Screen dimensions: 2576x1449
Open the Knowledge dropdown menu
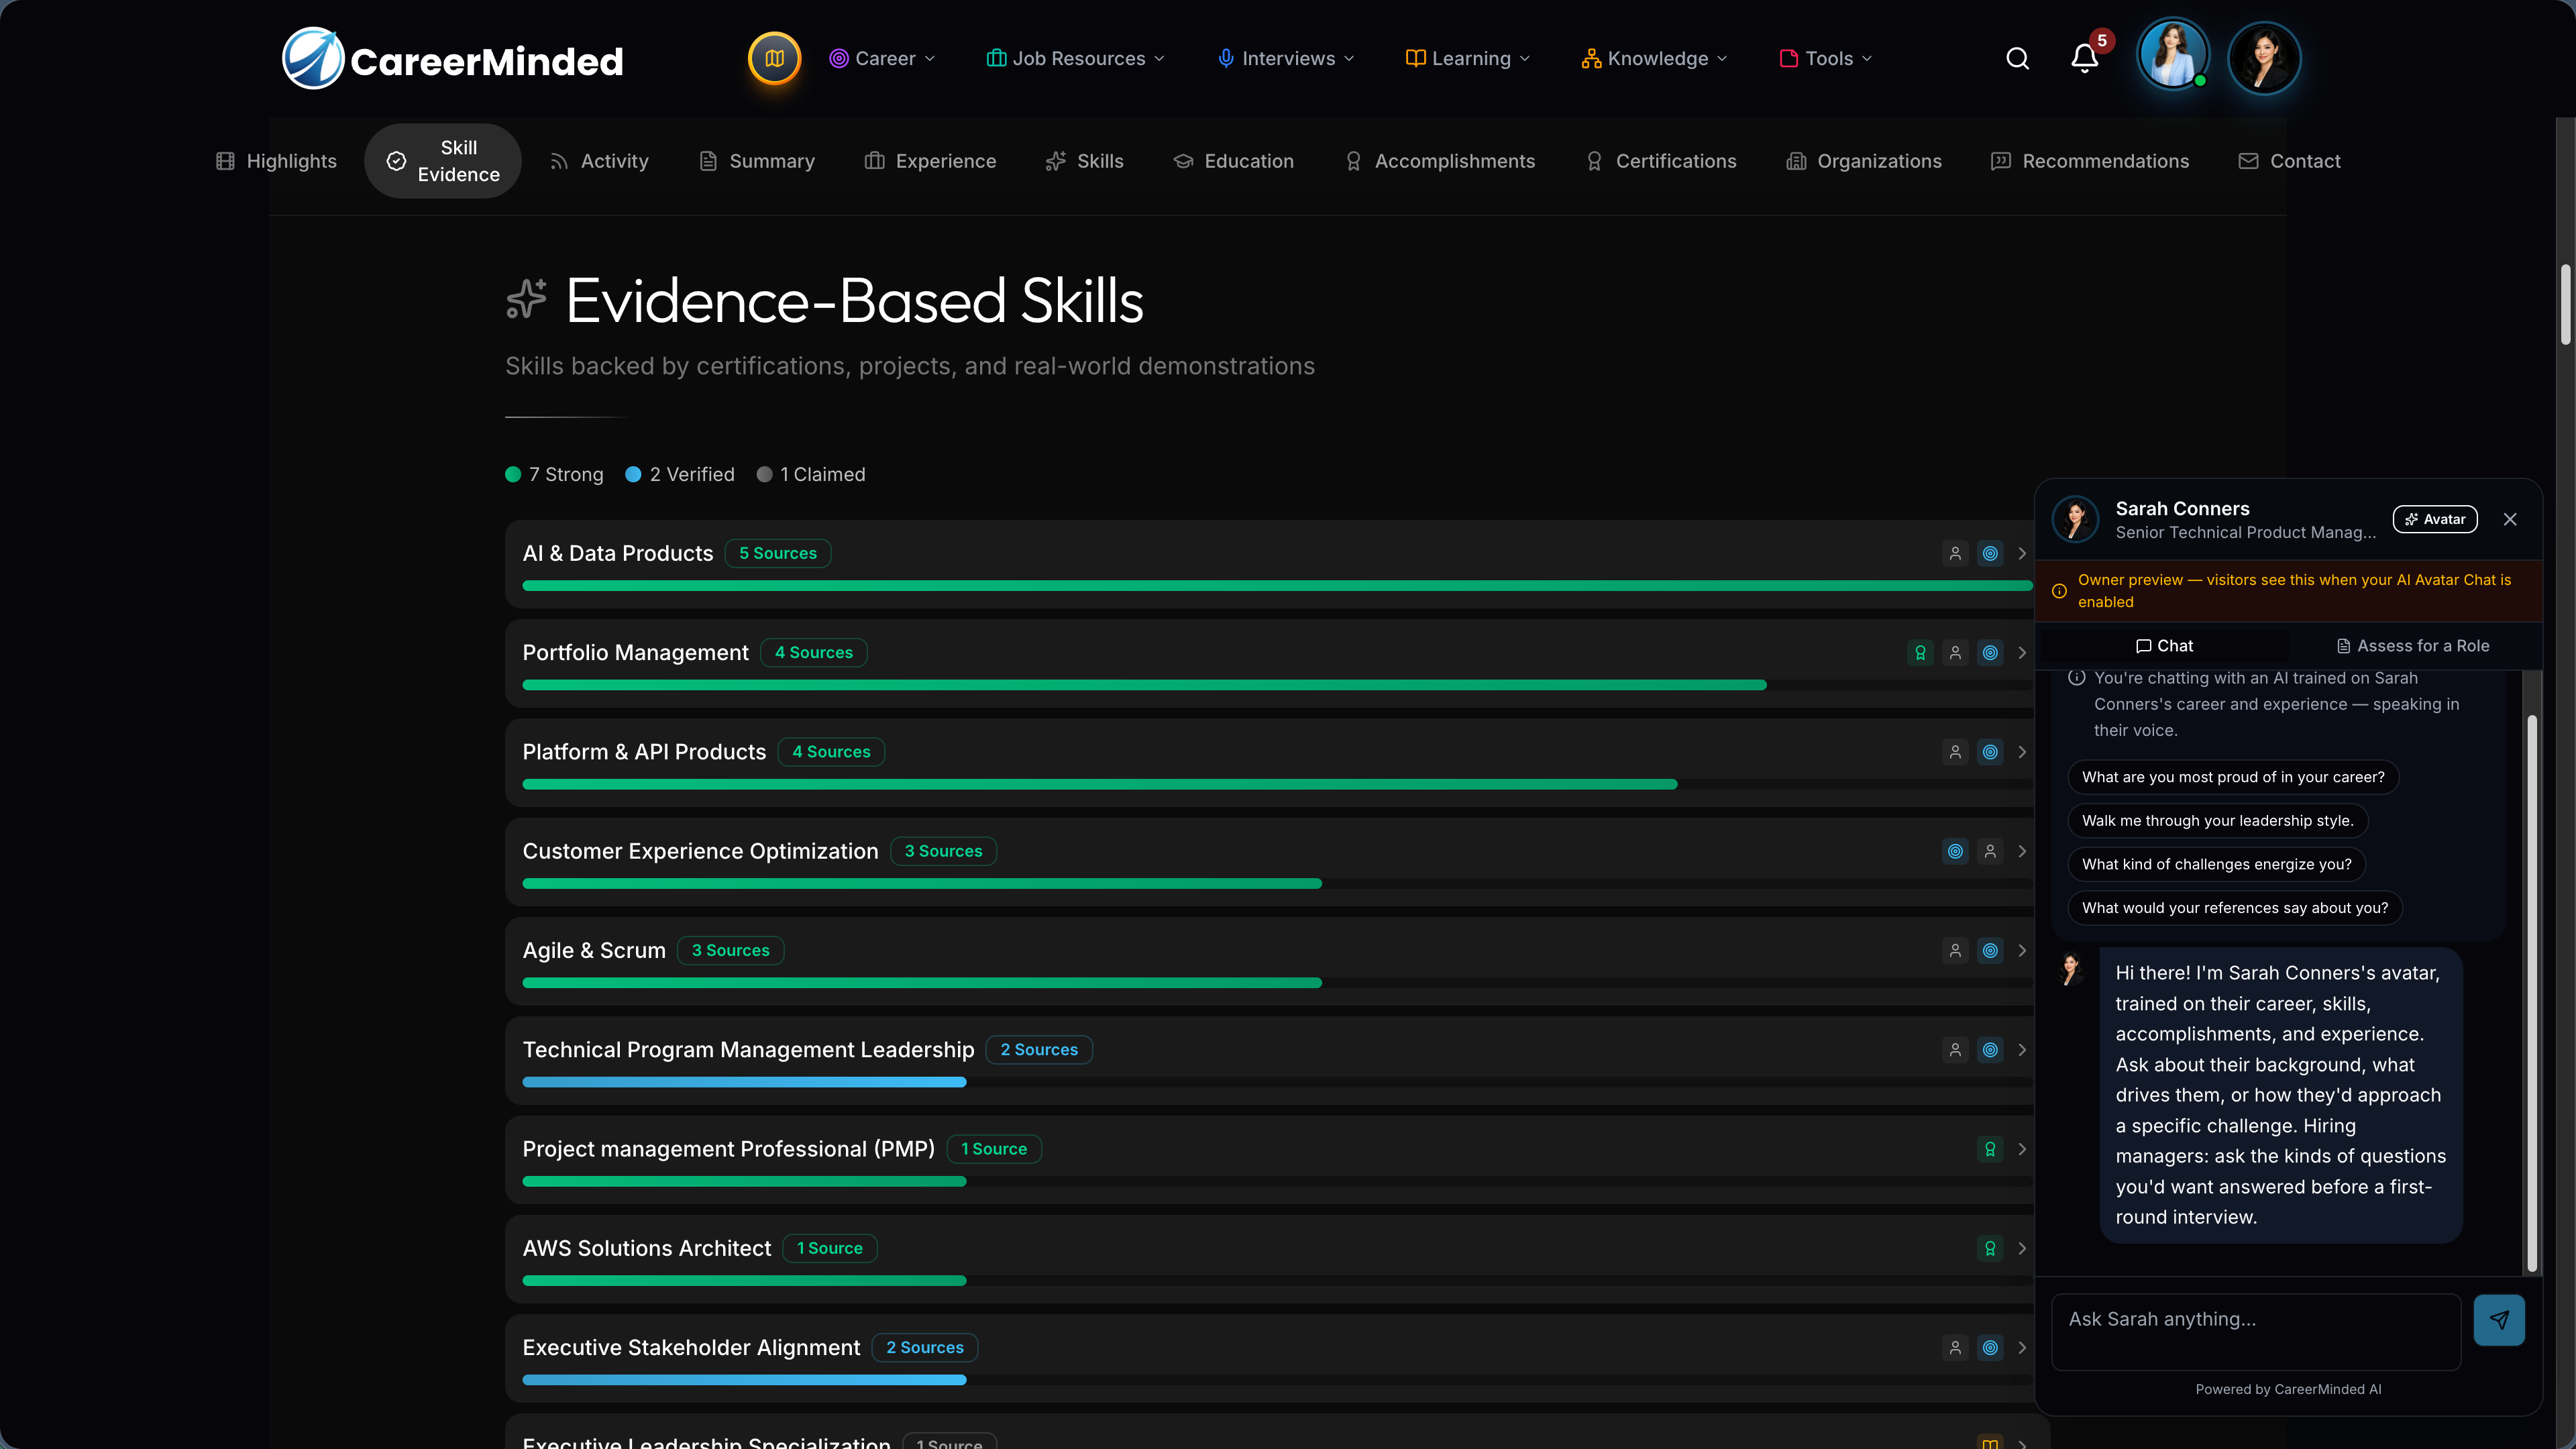1654,59
